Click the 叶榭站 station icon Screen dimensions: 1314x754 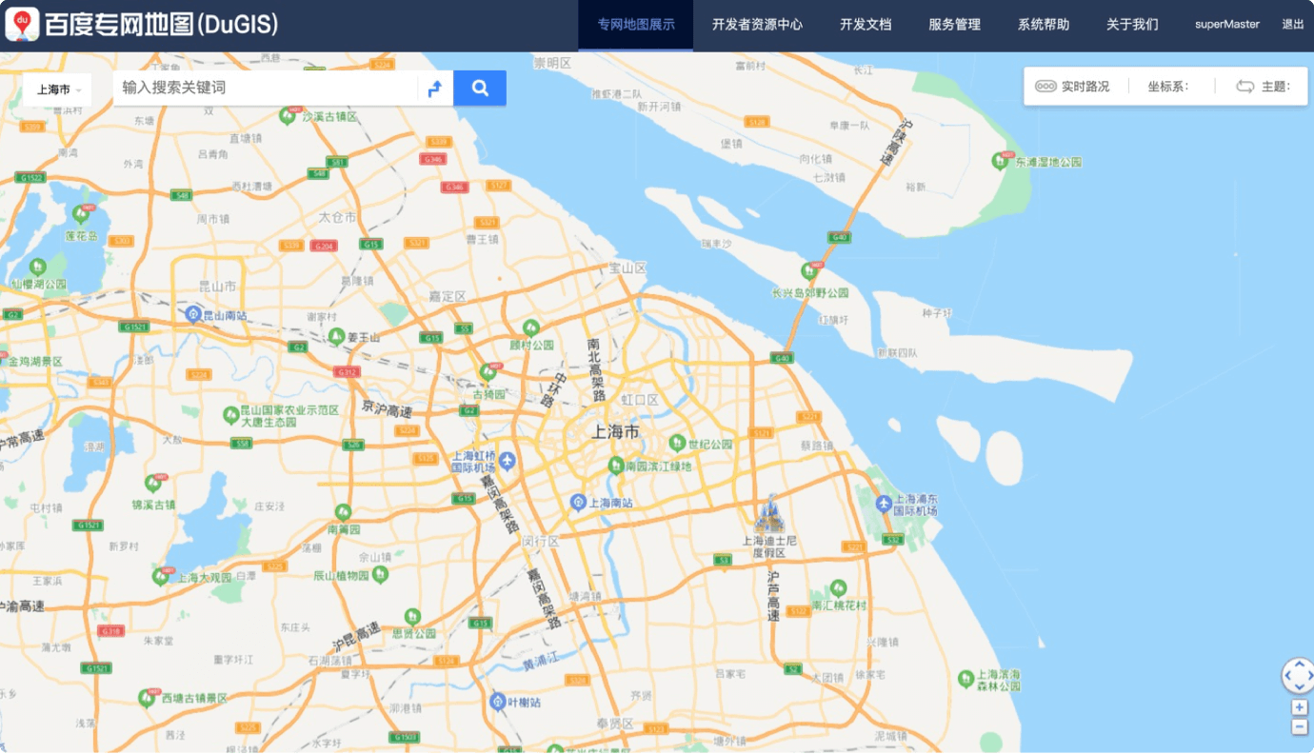pyautogui.click(x=497, y=702)
